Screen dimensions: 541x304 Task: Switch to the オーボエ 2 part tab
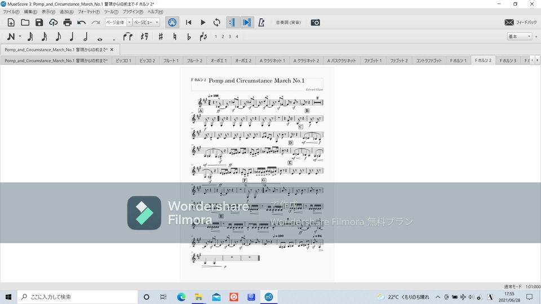243,61
